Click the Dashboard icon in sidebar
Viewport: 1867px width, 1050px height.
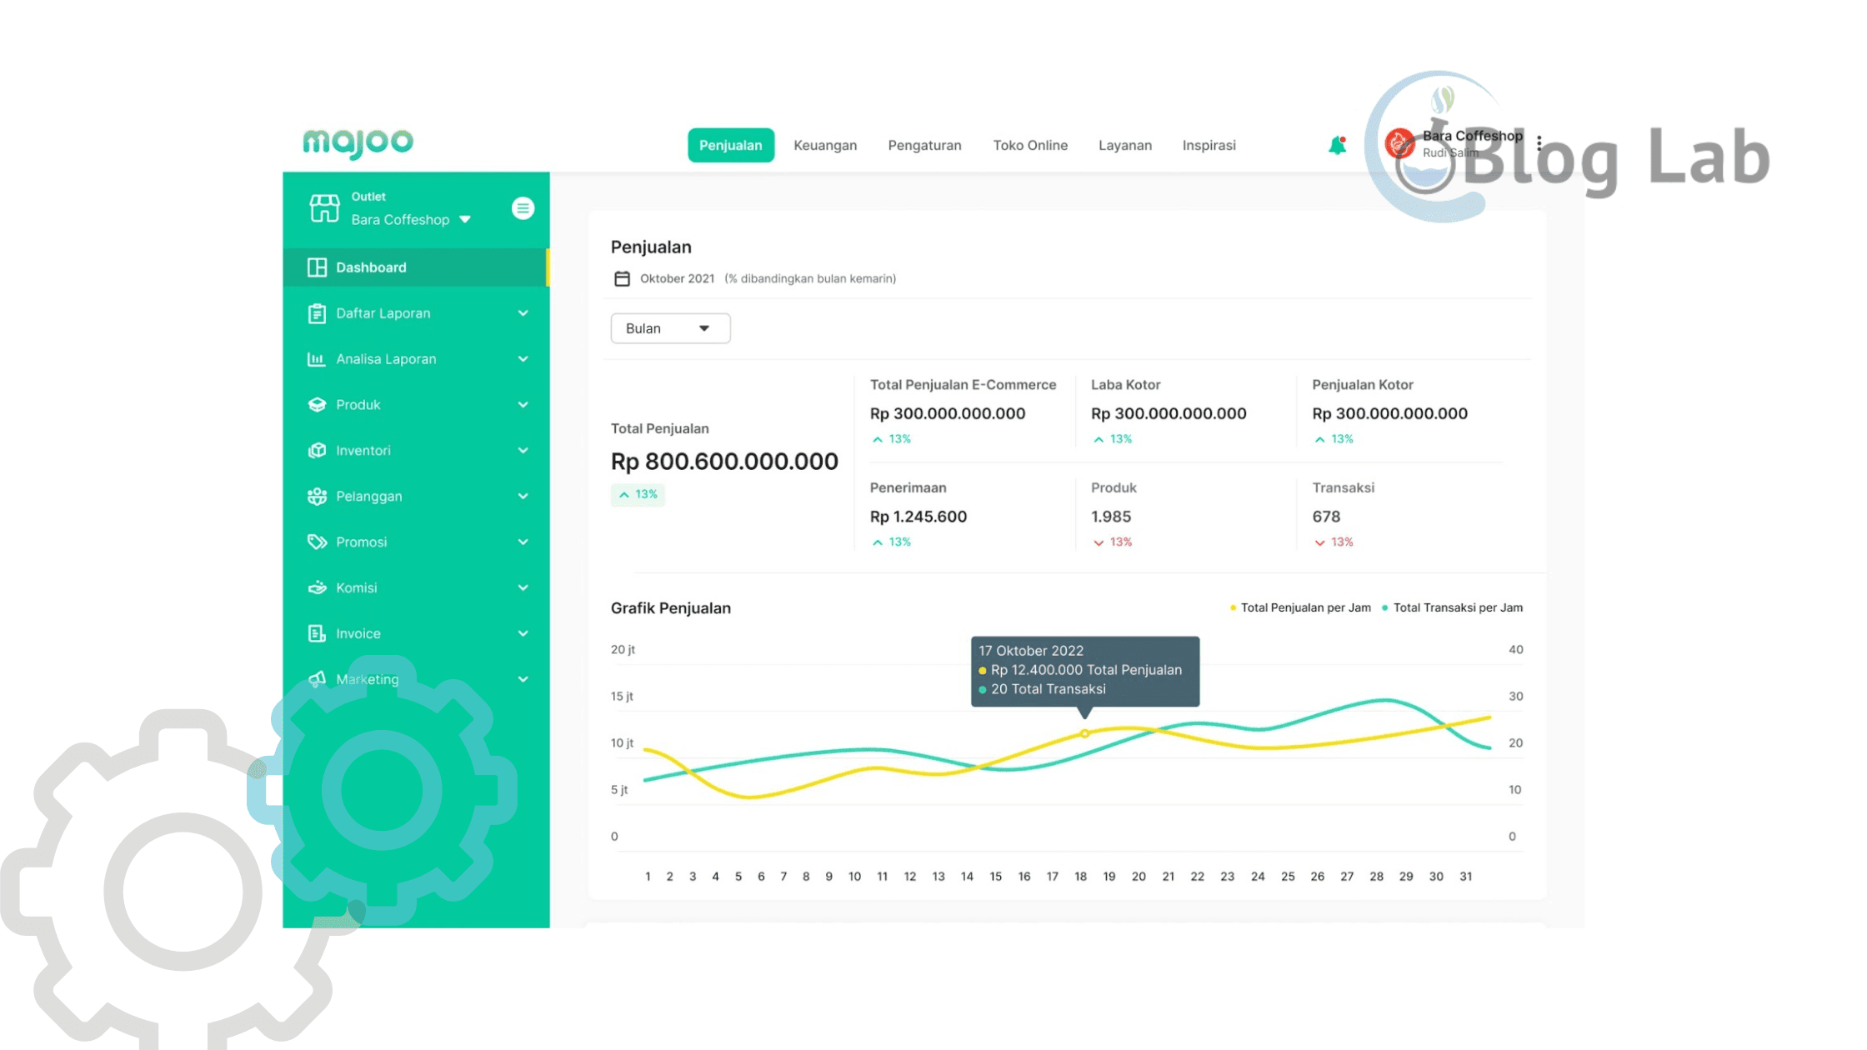(317, 267)
